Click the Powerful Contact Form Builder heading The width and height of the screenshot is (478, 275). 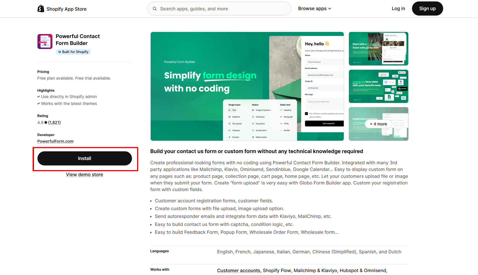78,40
